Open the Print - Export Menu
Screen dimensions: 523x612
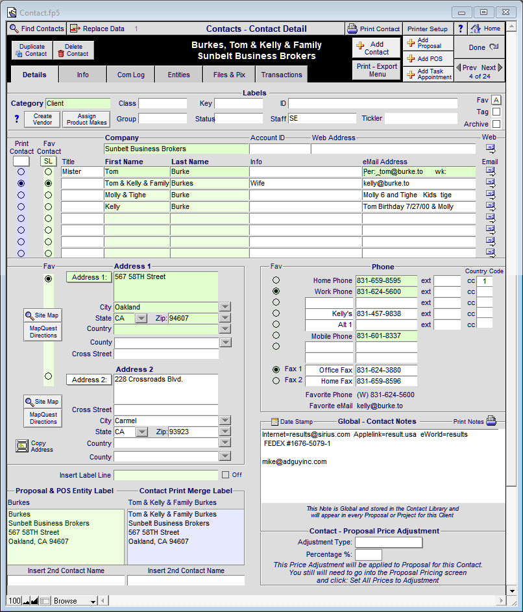point(376,70)
